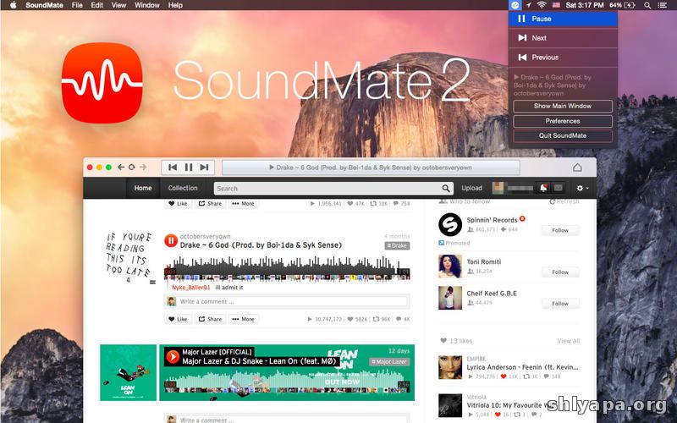Click Quit SoundMate button
This screenshot has height=423, width=677.
pos(563,135)
